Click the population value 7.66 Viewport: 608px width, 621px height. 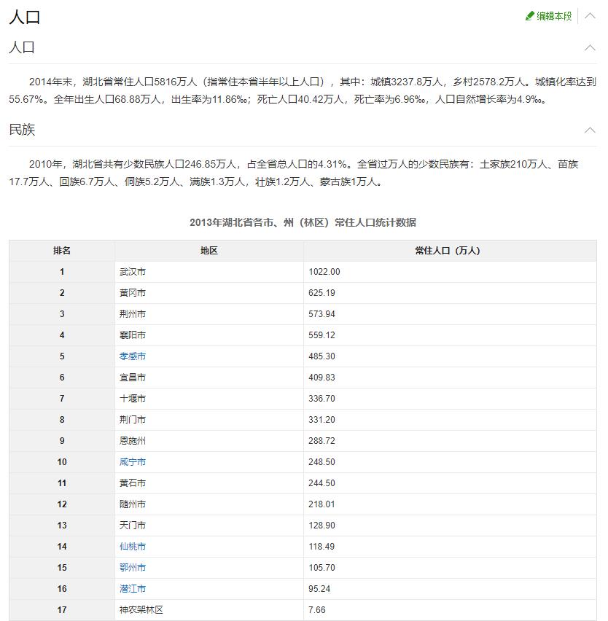click(317, 610)
